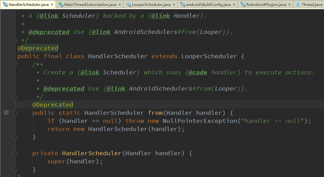Open the RxAndroidPlugins.java tab
Image resolution: width=324 pixels, height=177 pixels.
(266, 4)
